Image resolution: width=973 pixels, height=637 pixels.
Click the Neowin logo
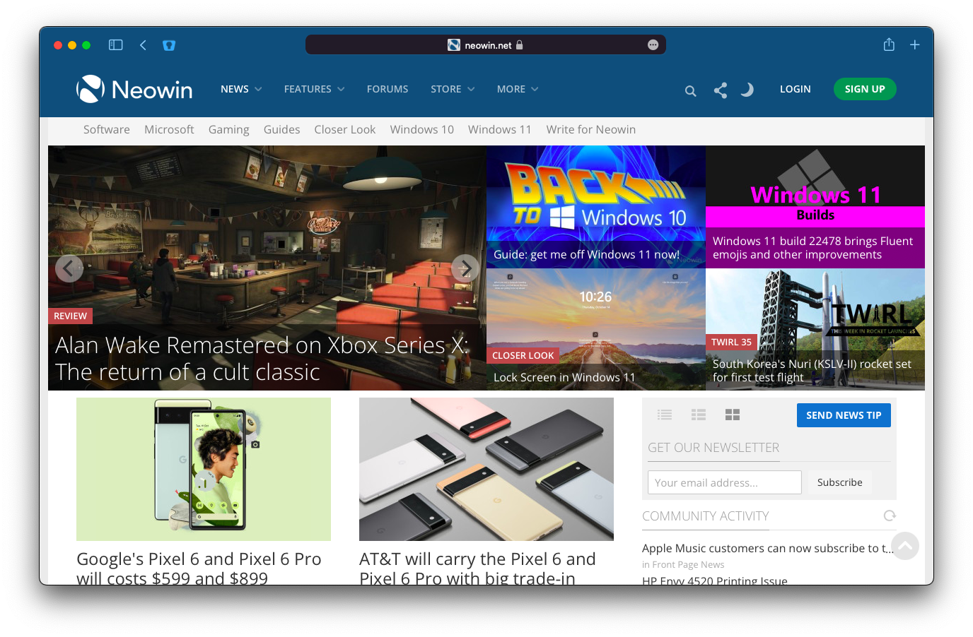pyautogui.click(x=134, y=89)
